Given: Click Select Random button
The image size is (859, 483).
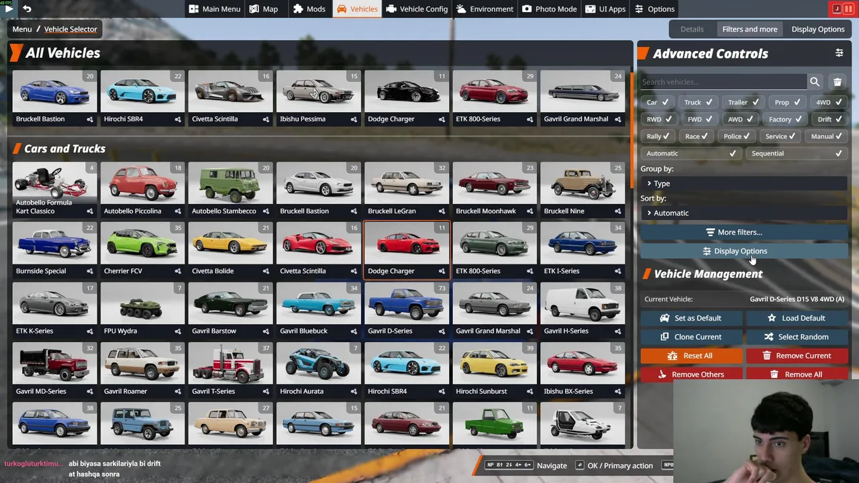Looking at the screenshot, I should (796, 337).
